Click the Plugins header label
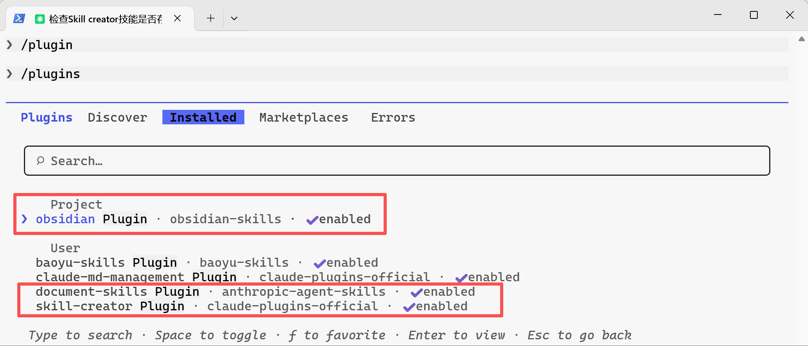Image resolution: width=808 pixels, height=346 pixels. [x=47, y=117]
